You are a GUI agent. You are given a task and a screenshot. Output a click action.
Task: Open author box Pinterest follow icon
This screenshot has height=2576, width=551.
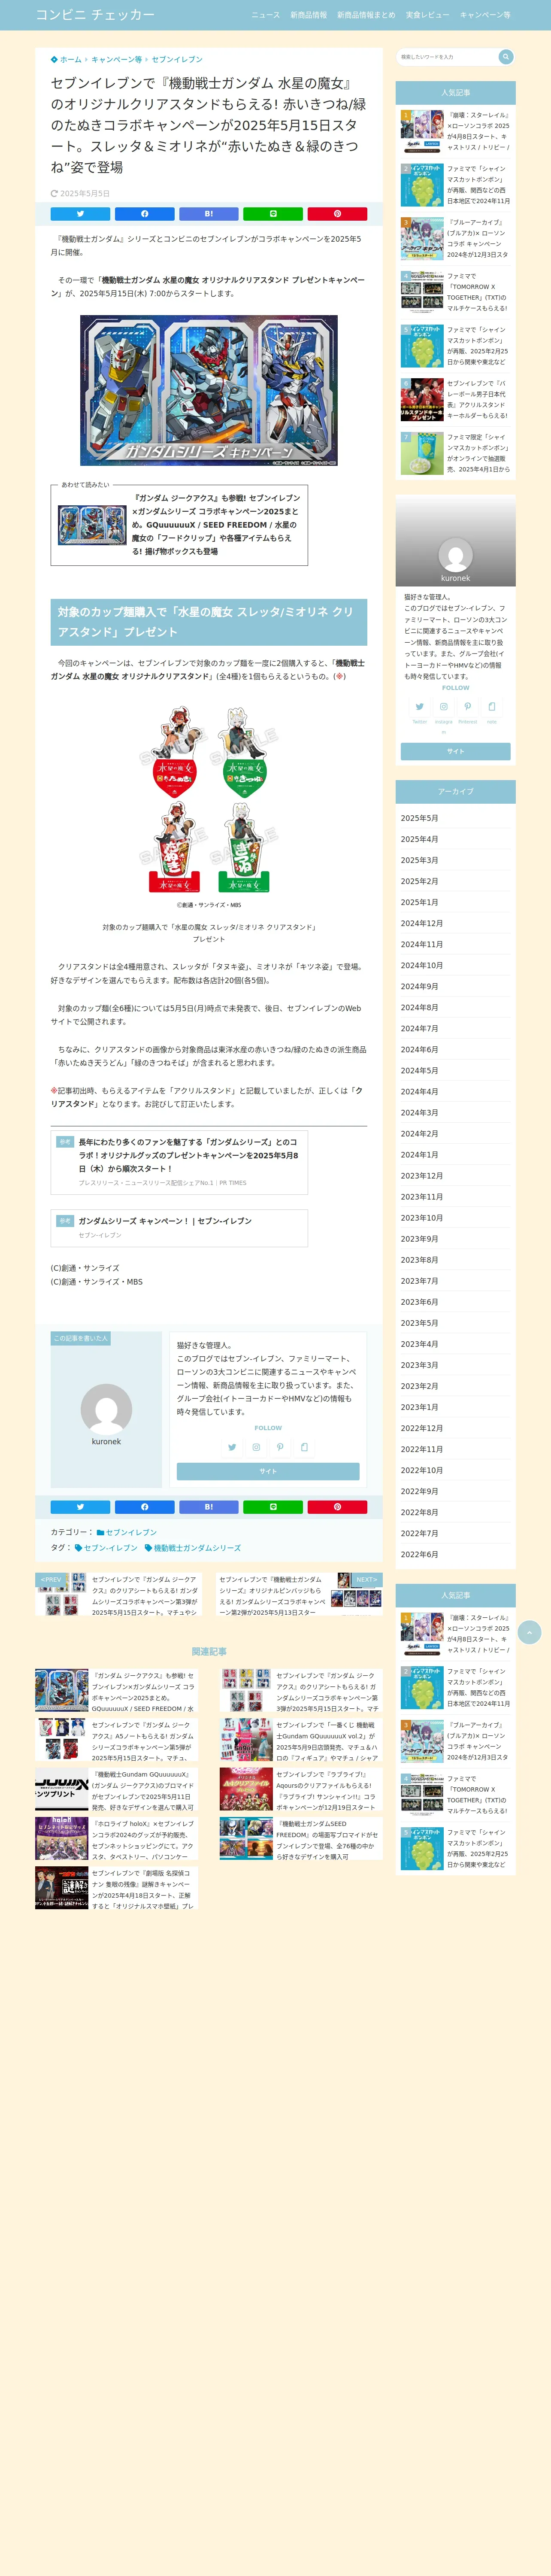pos(280,1447)
